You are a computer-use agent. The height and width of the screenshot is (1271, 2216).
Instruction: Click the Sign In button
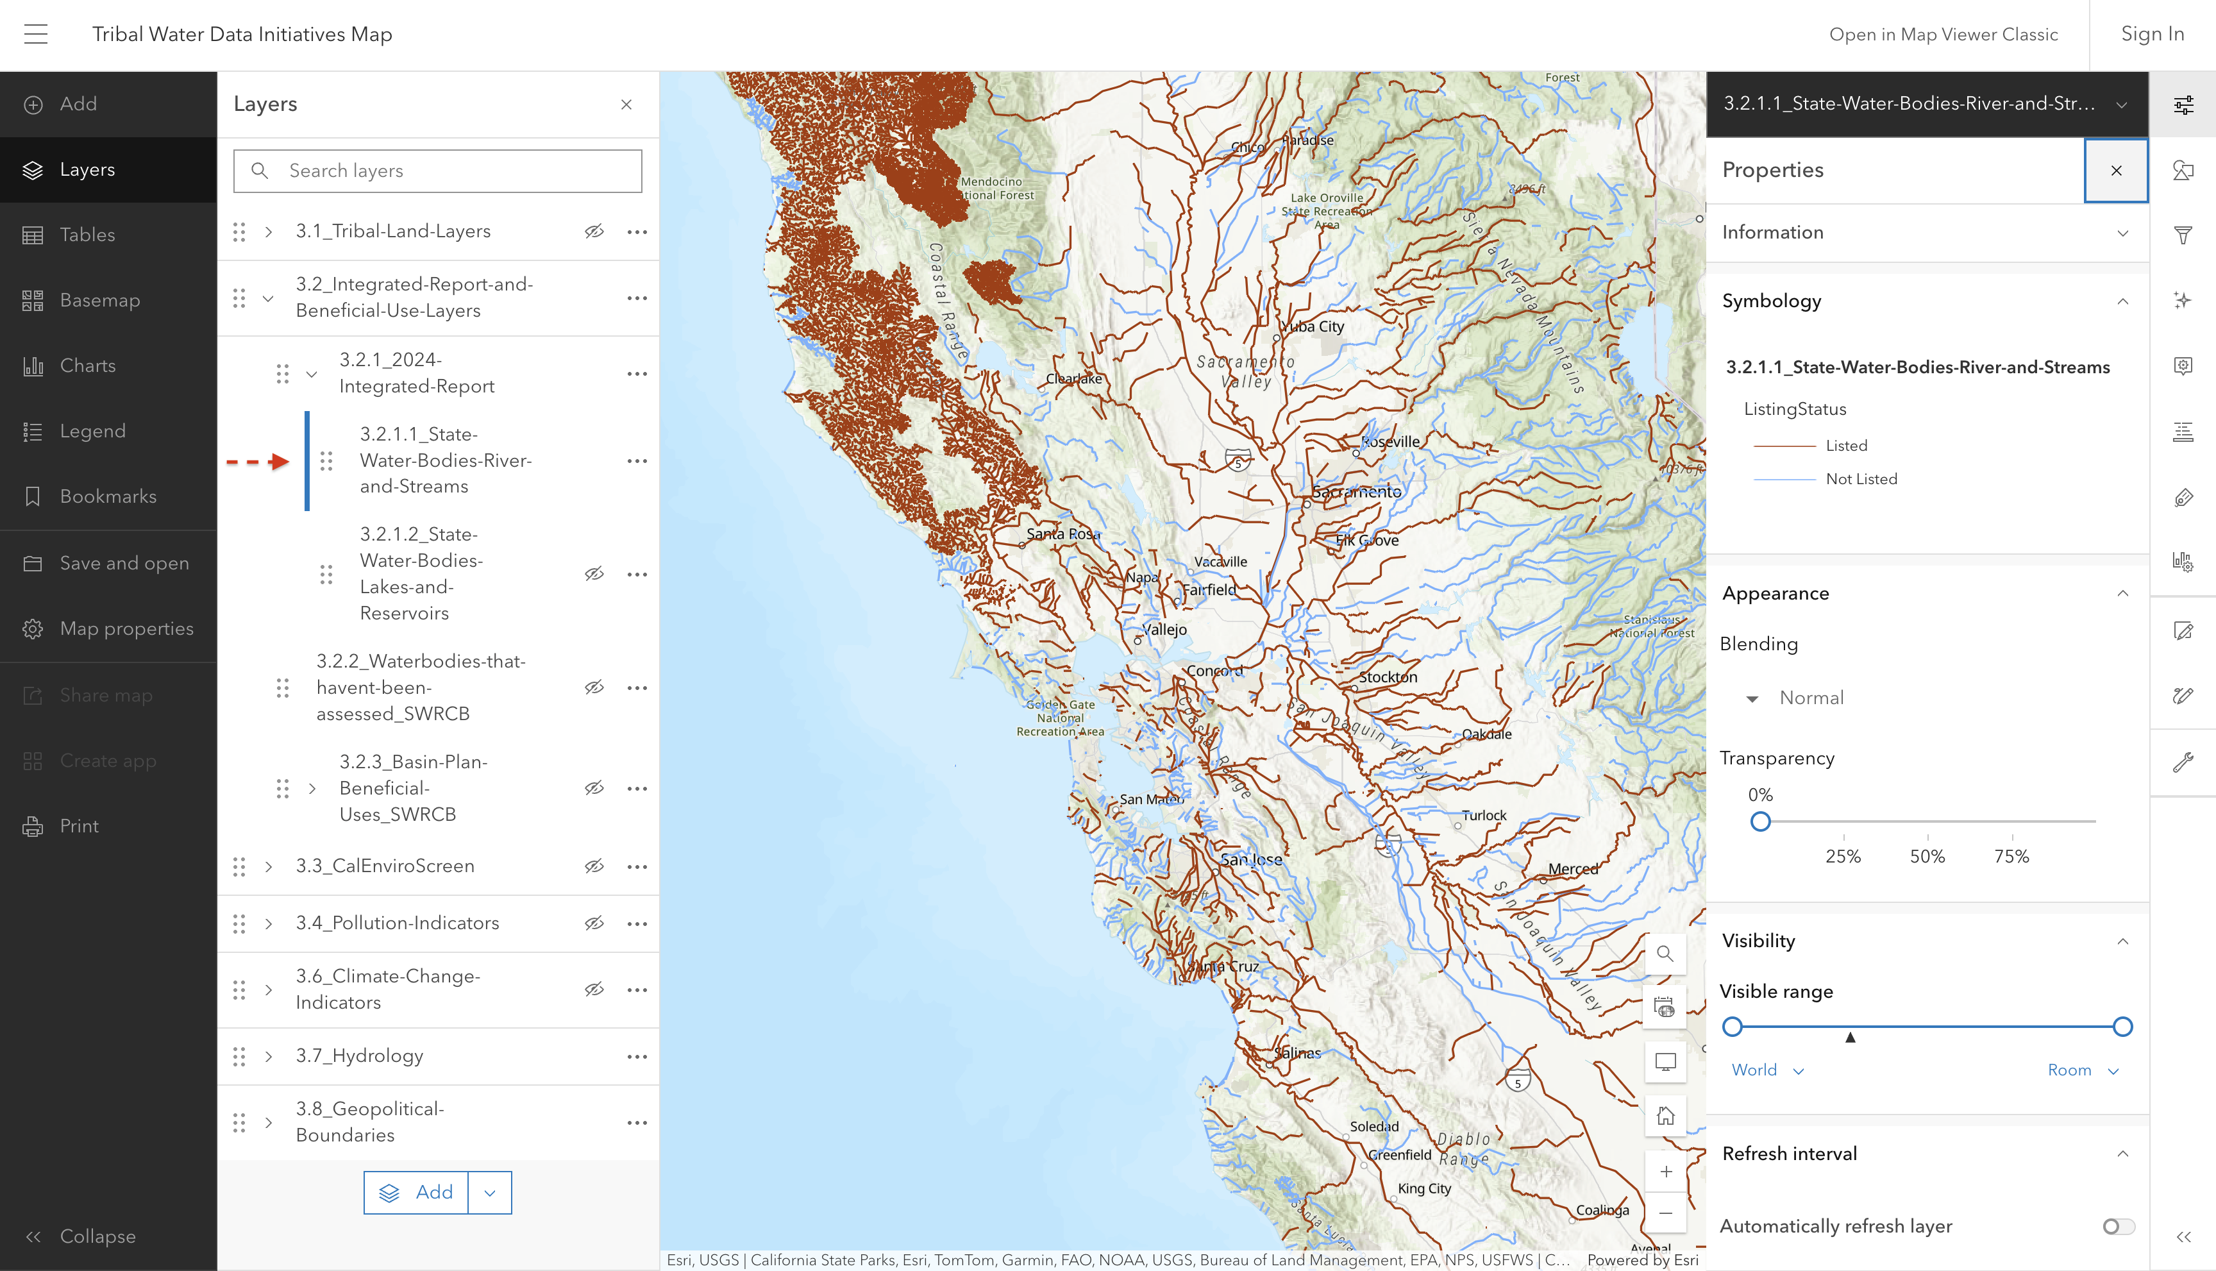click(2153, 34)
